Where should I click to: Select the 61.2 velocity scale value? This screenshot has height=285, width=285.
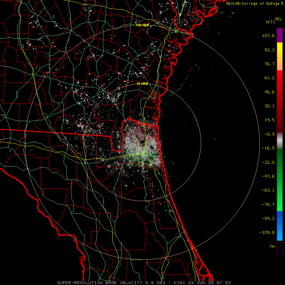tap(269, 78)
